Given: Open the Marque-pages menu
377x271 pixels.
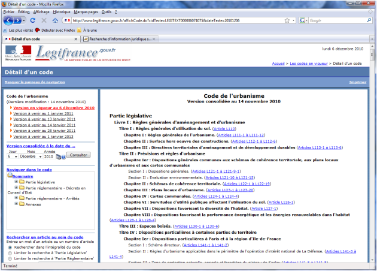Looking at the screenshot, I should pyautogui.click(x=86, y=12).
